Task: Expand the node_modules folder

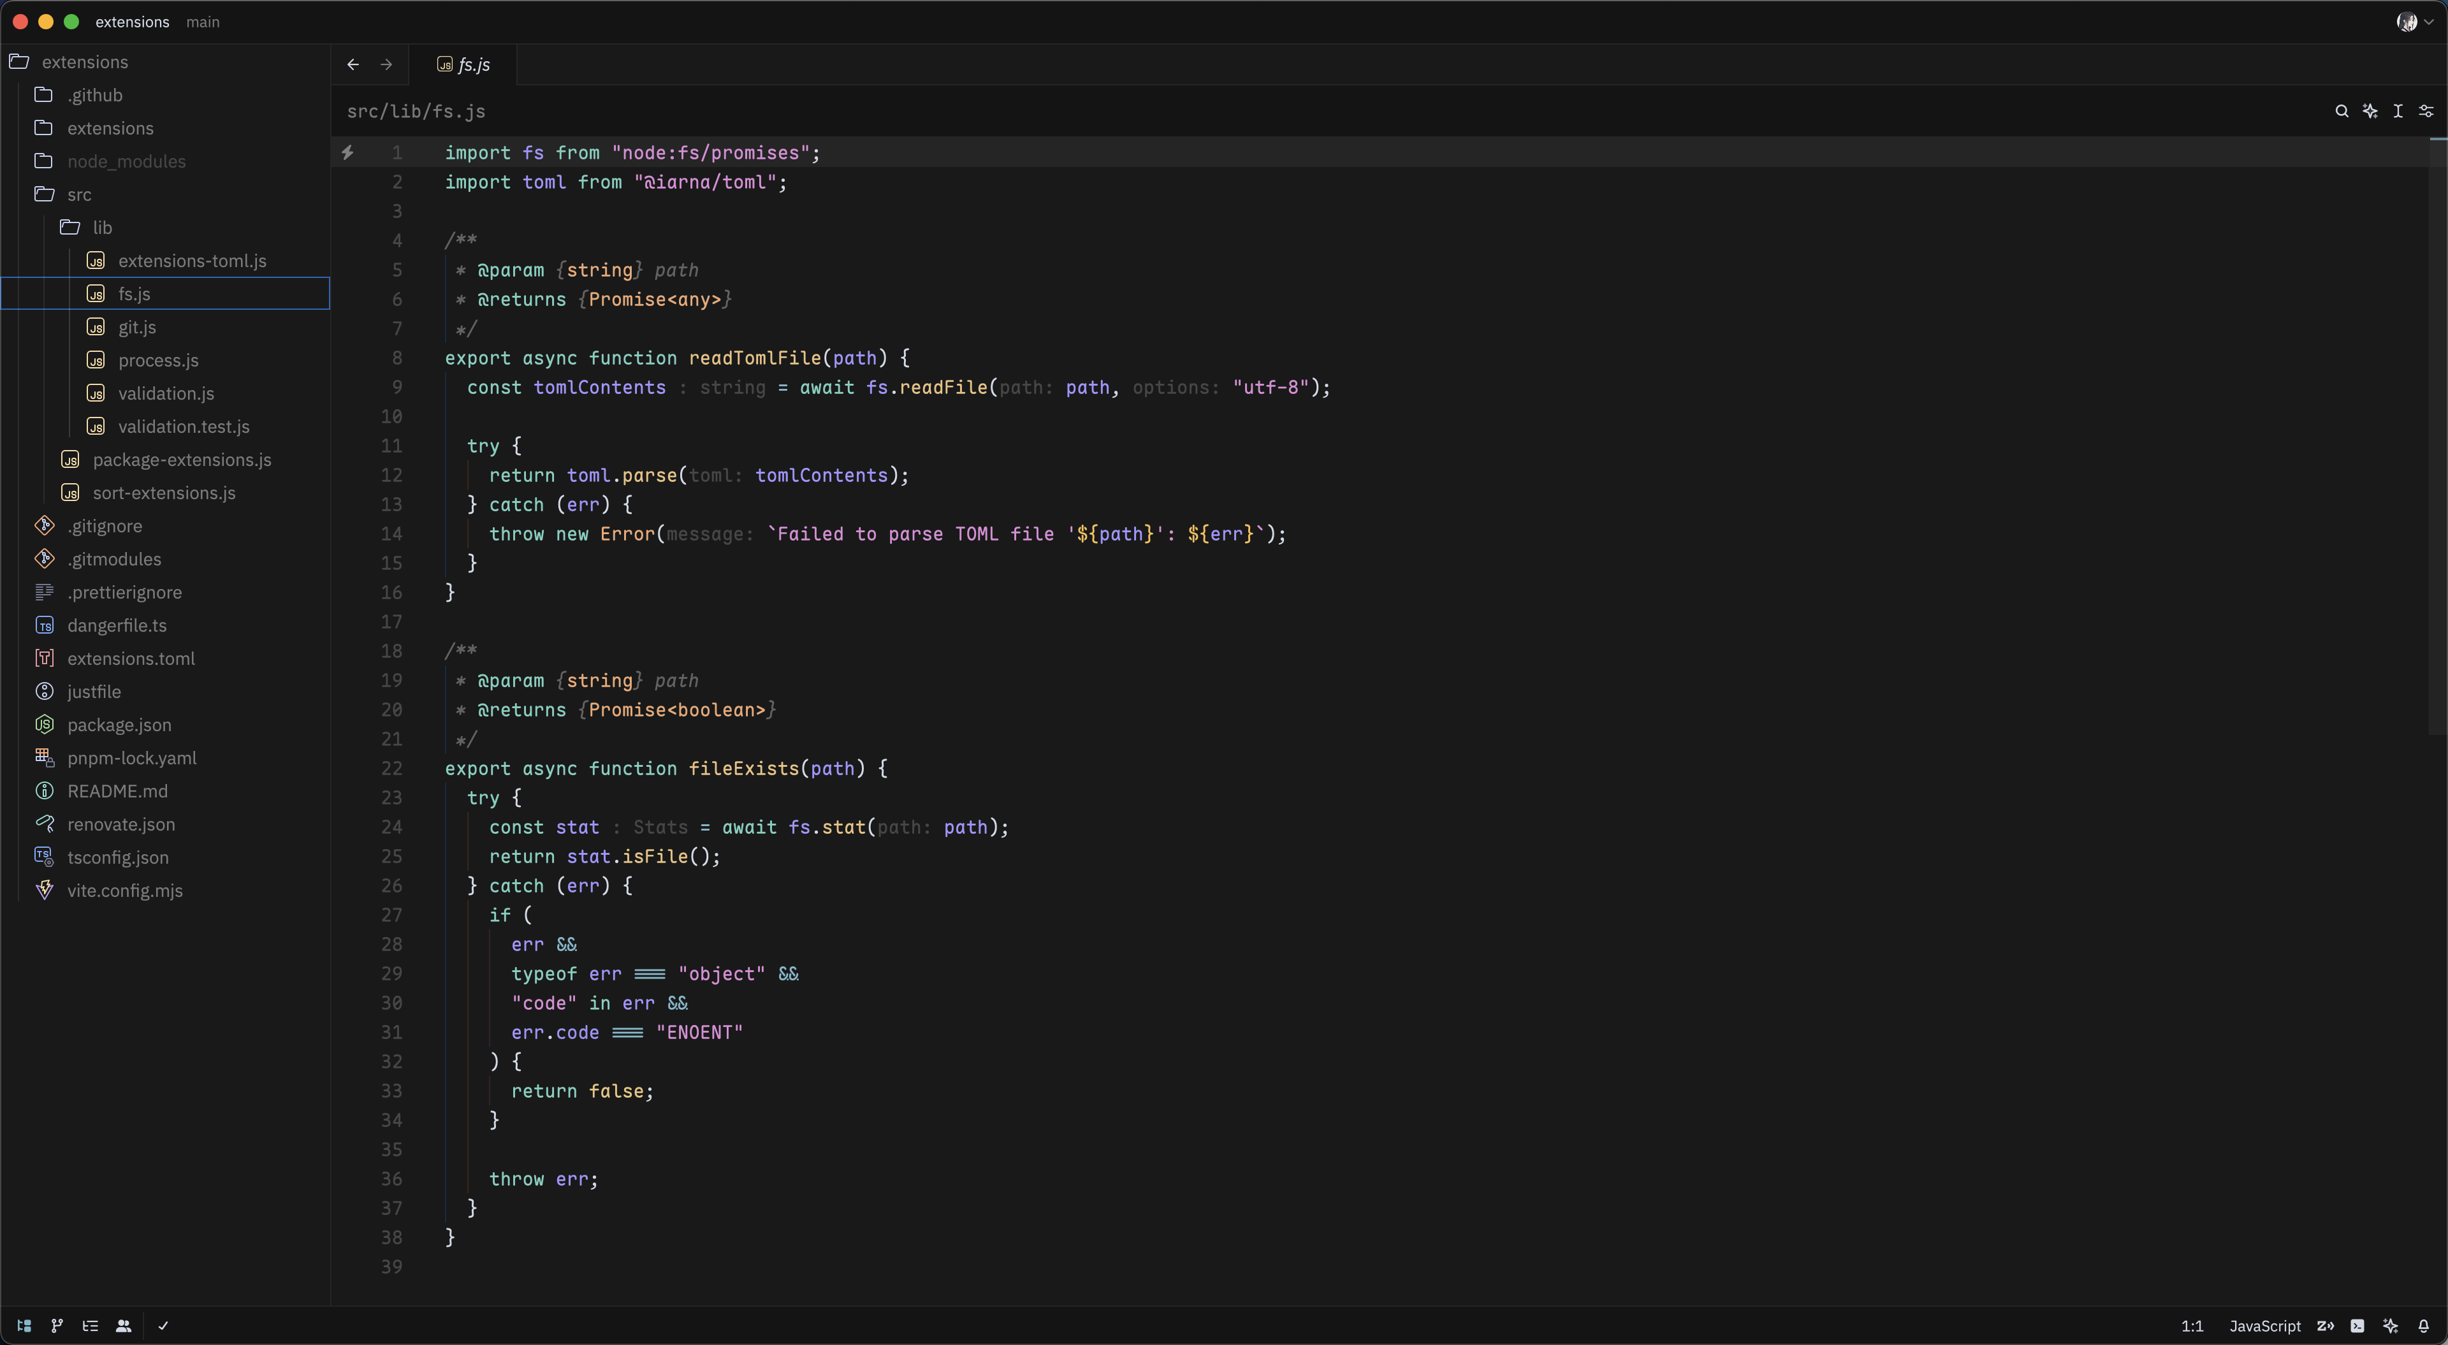Action: (x=165, y=161)
